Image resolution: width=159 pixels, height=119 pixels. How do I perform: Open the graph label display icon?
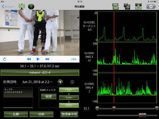click(116, 6)
